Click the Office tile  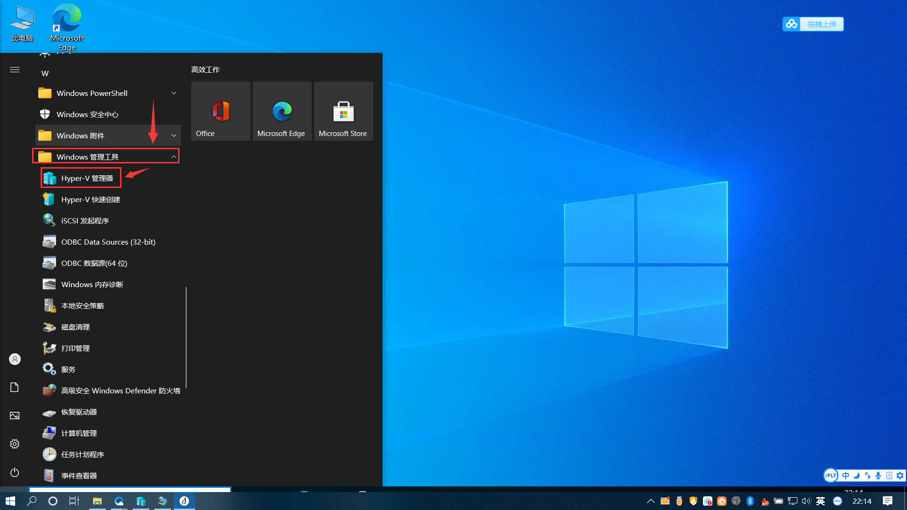point(221,111)
